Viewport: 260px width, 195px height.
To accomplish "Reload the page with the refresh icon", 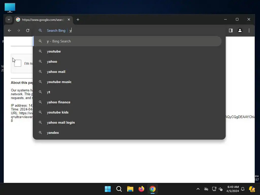I will click(x=28, y=30).
